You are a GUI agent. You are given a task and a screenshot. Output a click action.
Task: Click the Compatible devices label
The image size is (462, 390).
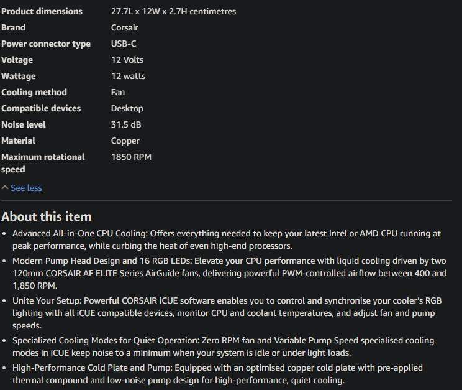[x=41, y=108]
